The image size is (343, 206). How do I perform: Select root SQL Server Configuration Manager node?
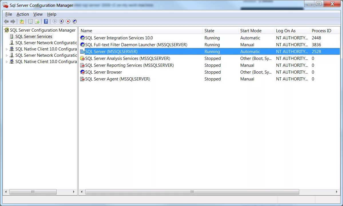point(43,30)
